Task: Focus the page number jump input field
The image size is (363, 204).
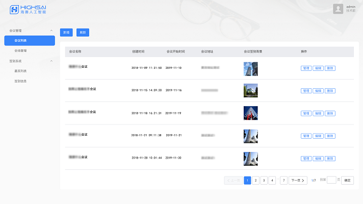Action: pyautogui.click(x=331, y=180)
